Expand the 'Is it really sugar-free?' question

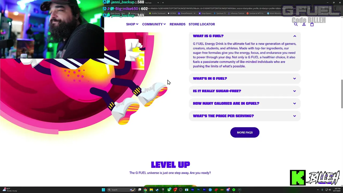click(x=245, y=91)
